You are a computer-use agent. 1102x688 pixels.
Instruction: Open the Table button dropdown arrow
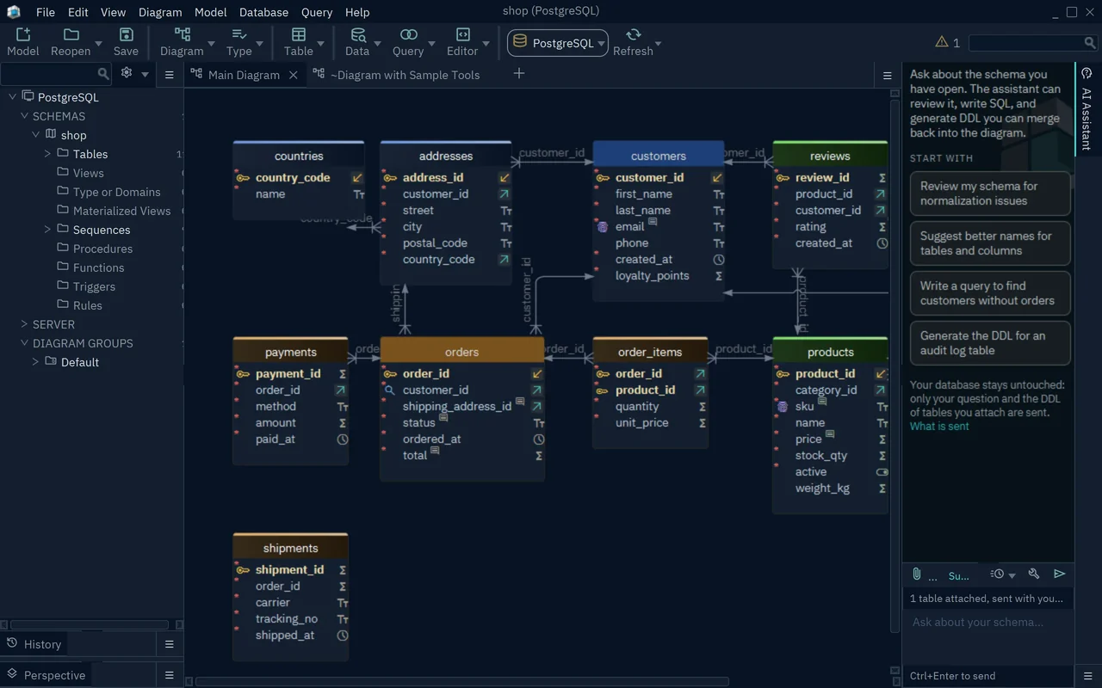[x=320, y=43]
